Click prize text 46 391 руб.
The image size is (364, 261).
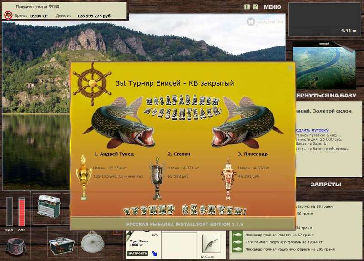(249, 176)
